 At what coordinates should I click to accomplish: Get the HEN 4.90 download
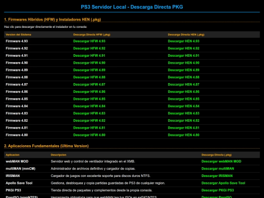pyautogui.click(x=183, y=63)
